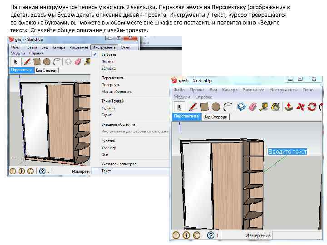Select the Paint Bucket tool in Введите текст window
This screenshot has width=327, height=245.
[275, 107]
